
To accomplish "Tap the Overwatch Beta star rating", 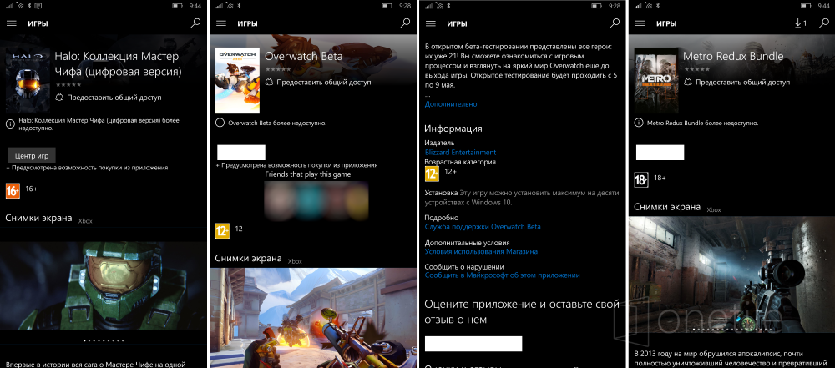I will pos(278,69).
